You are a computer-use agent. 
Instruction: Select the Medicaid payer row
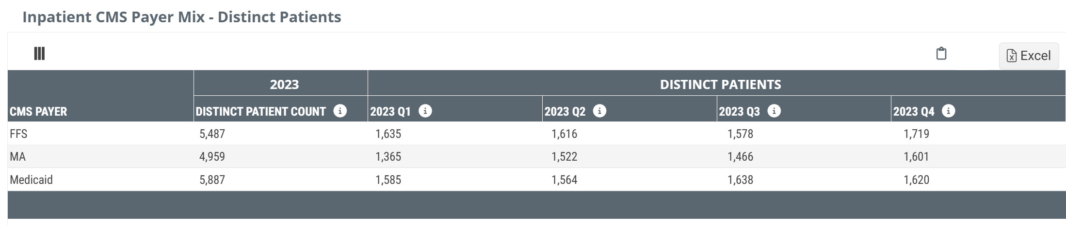tap(31, 180)
